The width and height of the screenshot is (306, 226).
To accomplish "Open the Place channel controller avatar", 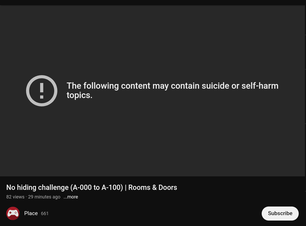I will click(13, 213).
